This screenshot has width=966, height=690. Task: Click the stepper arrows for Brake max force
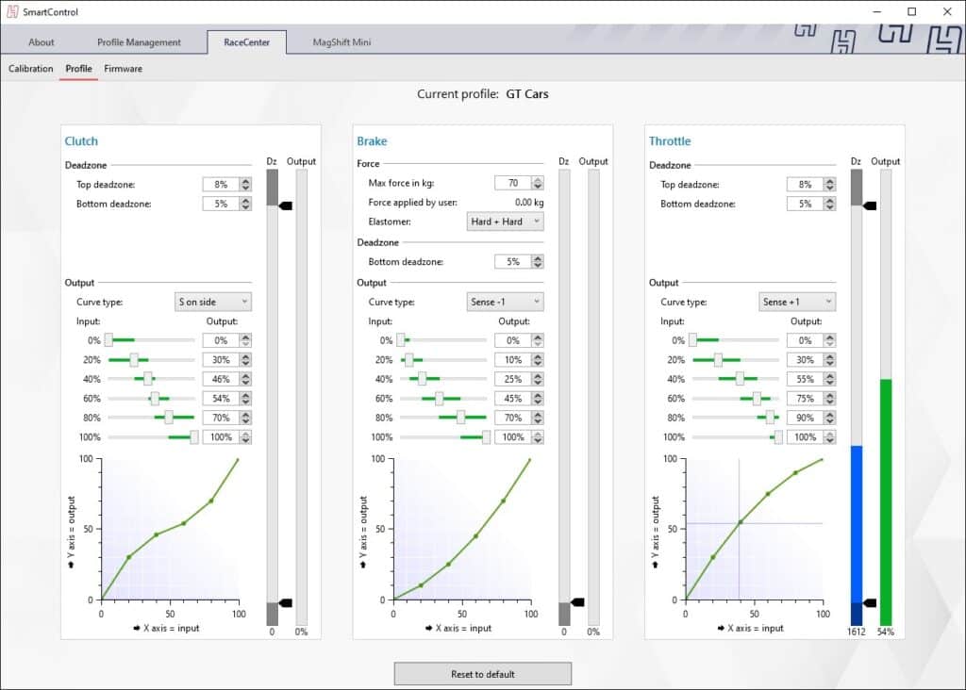point(538,183)
